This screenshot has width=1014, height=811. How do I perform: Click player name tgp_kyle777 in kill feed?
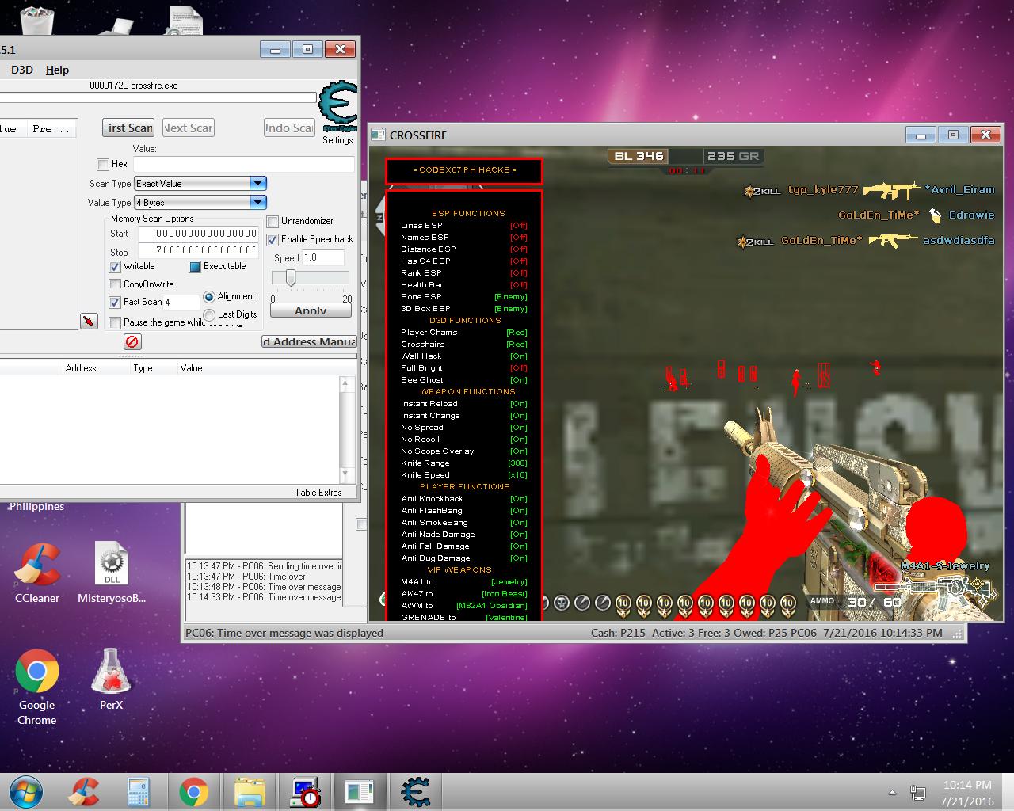pyautogui.click(x=823, y=190)
